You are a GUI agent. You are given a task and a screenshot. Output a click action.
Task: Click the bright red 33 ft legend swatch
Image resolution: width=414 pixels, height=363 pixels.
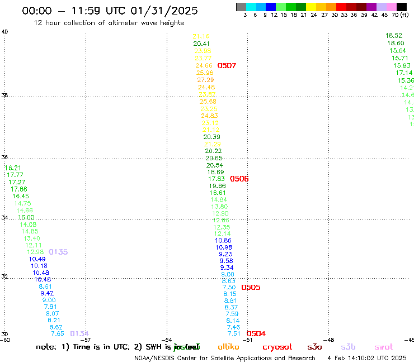click(x=341, y=7)
